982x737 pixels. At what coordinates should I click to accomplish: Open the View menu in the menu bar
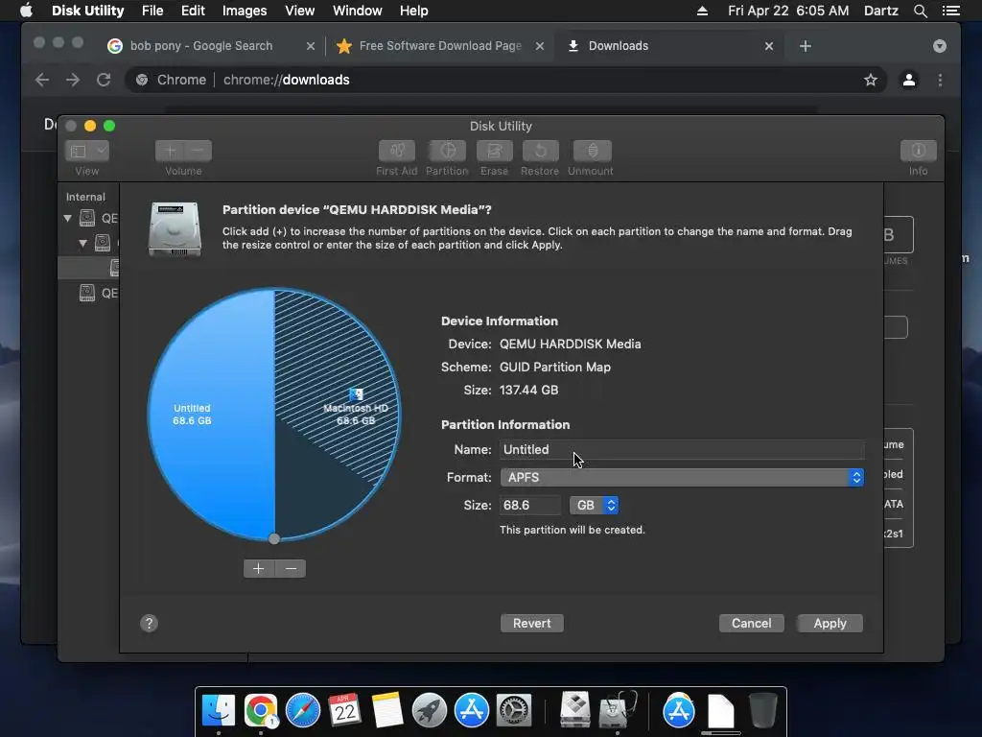(300, 11)
